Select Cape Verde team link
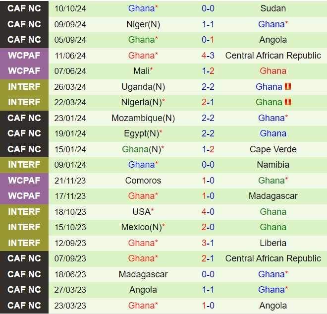The width and height of the screenshot is (327, 314). [x=272, y=149]
